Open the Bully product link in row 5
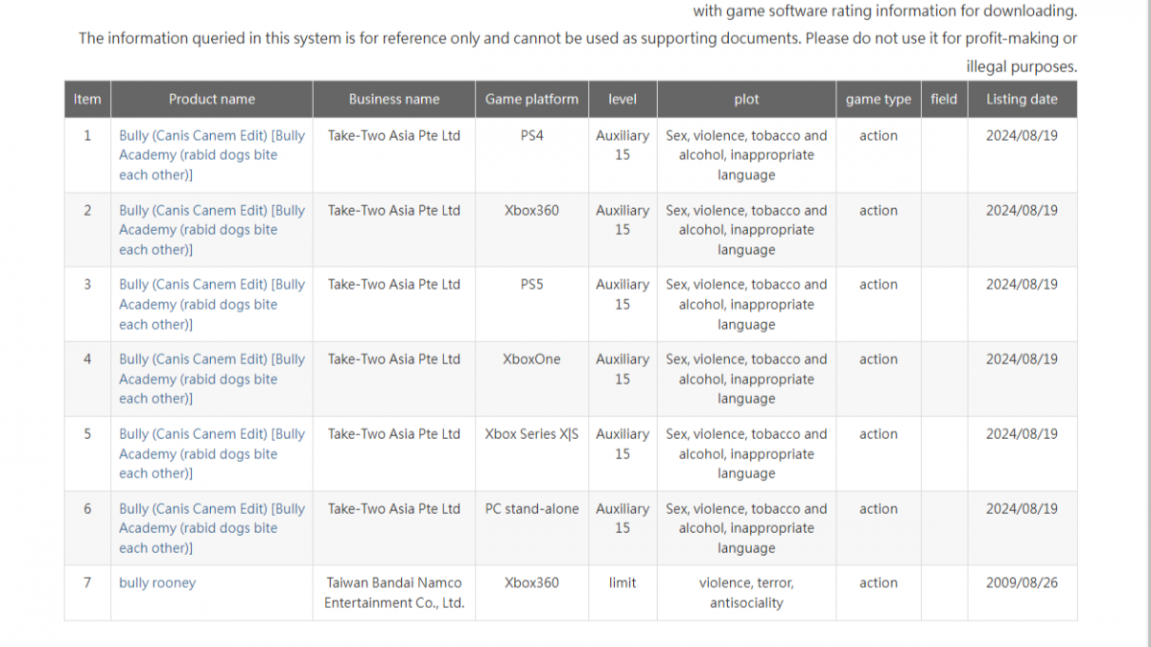 pos(211,453)
